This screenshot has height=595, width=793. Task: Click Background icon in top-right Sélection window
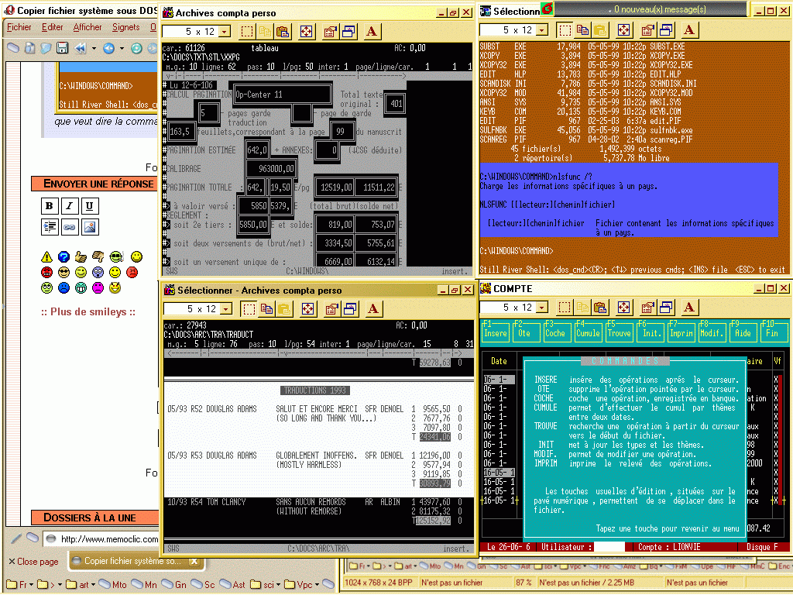(x=666, y=30)
